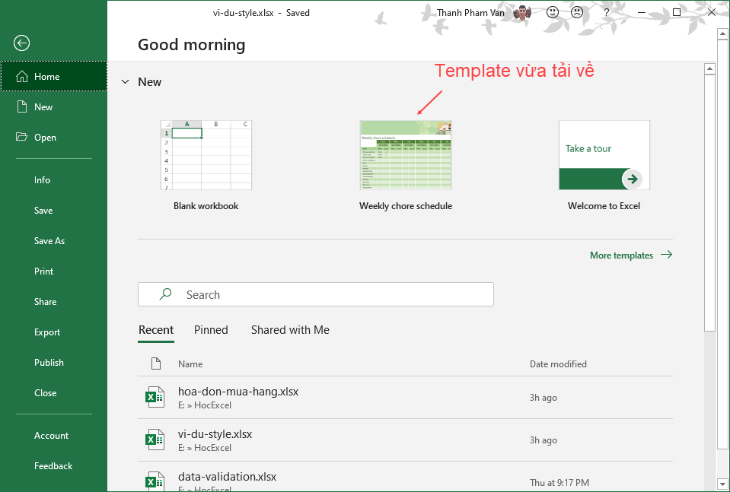Viewport: 730px width, 492px height.
Task: Click the Thanh Pham Van account name
Action: point(470,13)
